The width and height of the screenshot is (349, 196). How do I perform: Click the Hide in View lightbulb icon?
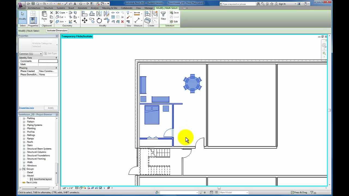[x=128, y=13]
